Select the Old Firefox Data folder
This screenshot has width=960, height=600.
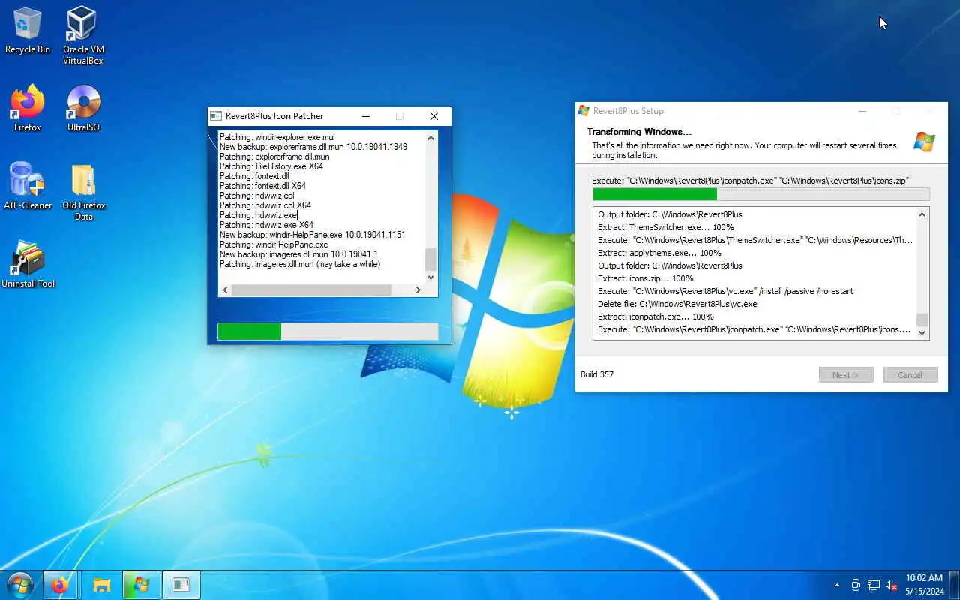[x=83, y=192]
